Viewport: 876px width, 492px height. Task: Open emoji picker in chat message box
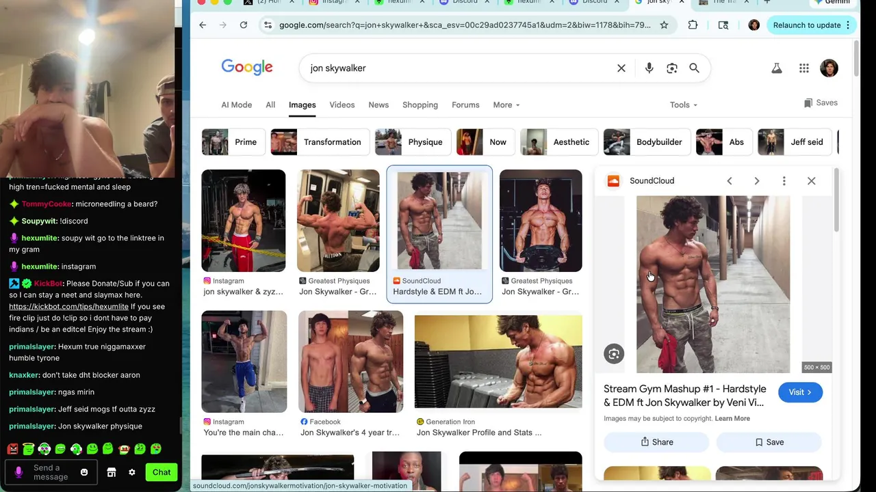pyautogui.click(x=84, y=472)
